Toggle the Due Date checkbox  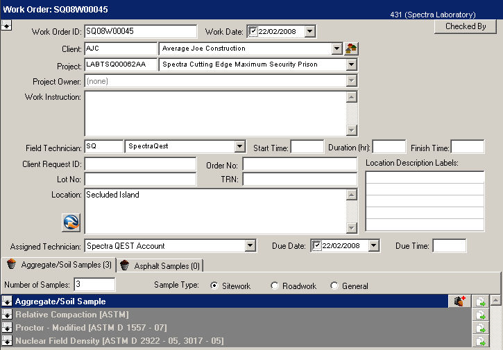coord(317,246)
